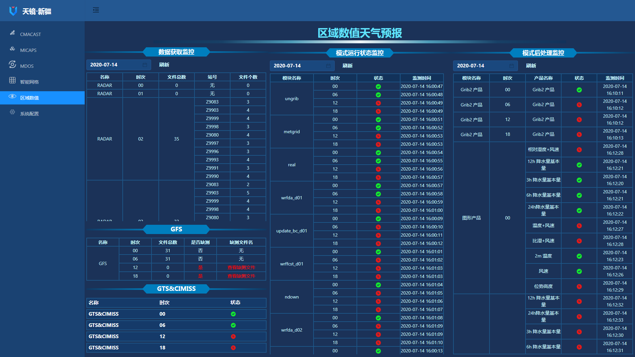This screenshot has width=635, height=357.
Task: Click the CMACAST satellite icon
Action: (x=13, y=33)
